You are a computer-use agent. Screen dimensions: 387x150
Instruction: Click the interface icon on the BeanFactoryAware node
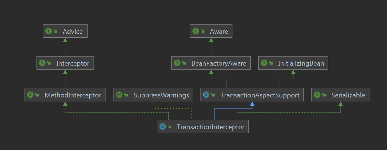click(x=177, y=63)
